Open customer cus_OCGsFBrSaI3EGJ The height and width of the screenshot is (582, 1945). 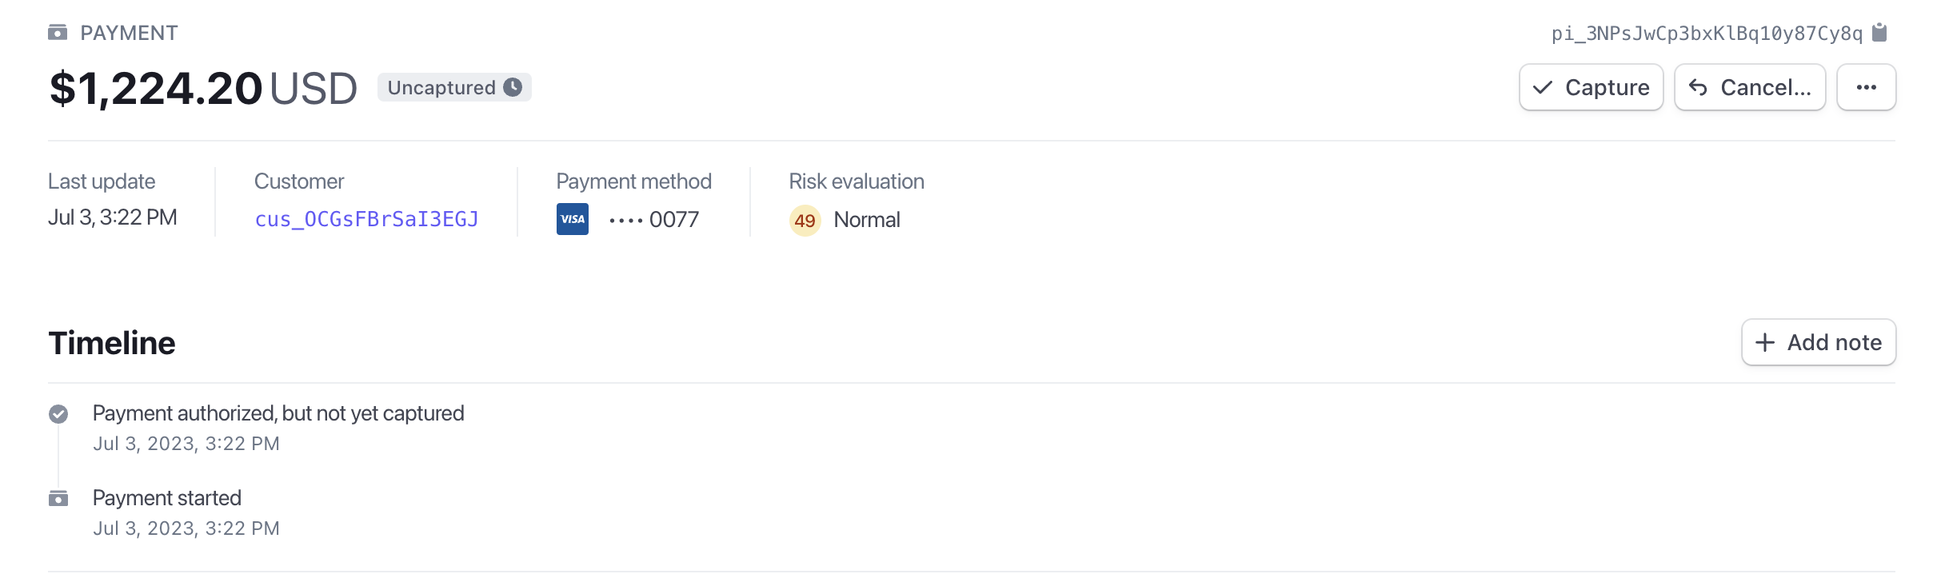[366, 219]
